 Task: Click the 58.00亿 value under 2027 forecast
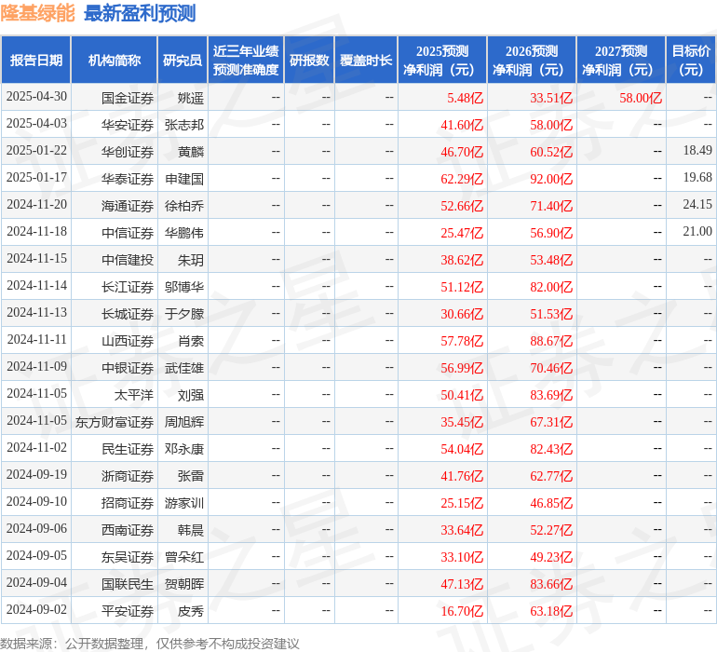click(641, 97)
